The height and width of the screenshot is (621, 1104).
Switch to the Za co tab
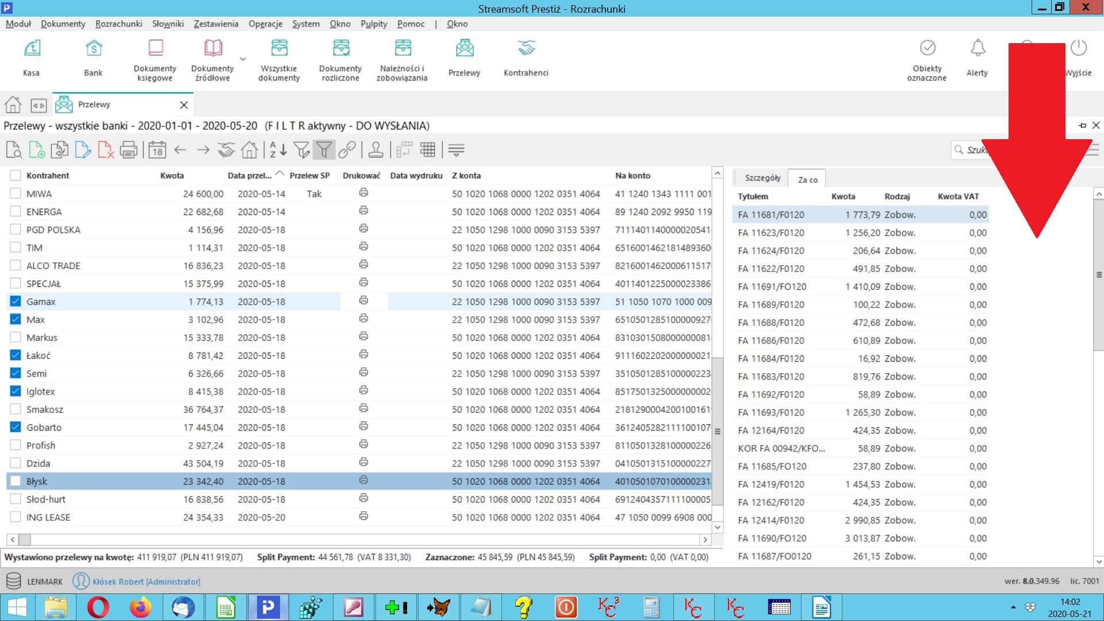[x=807, y=179]
